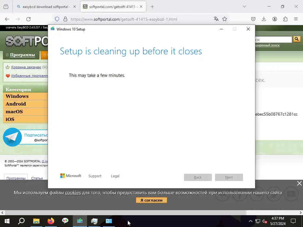Screen dimensions: 303x227
Task: Open the Windows Start menu
Action: 7,221
